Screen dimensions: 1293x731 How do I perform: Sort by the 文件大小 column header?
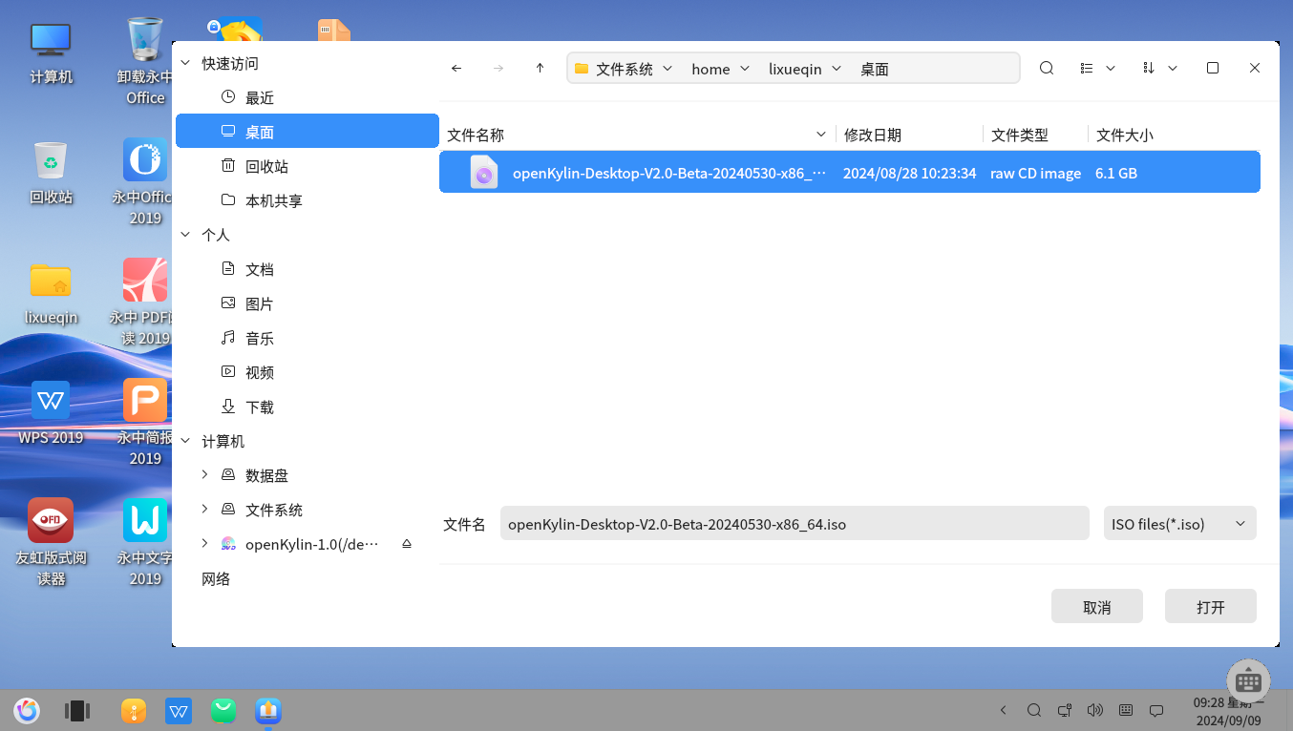[1175, 135]
